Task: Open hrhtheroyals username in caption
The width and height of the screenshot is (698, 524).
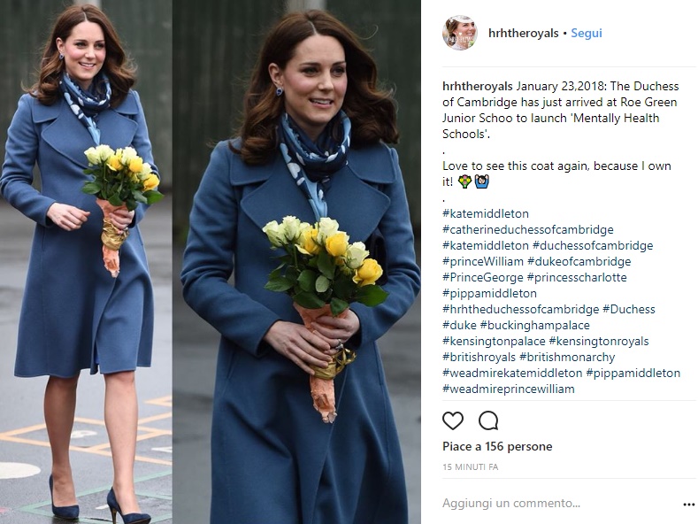Action: (x=478, y=86)
